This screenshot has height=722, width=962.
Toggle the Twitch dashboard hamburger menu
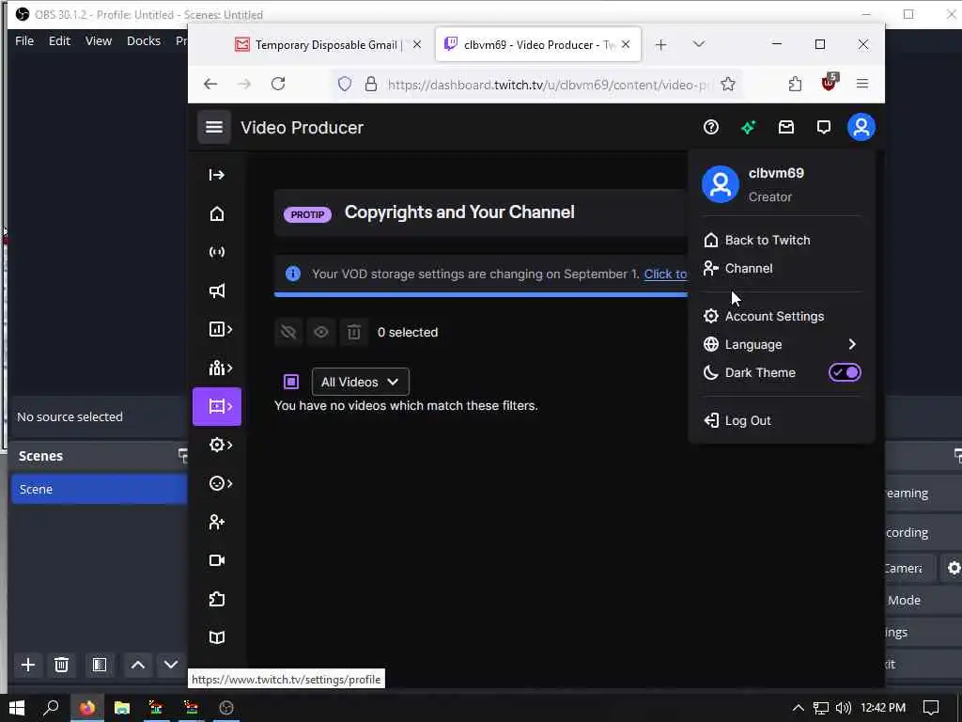(x=214, y=127)
